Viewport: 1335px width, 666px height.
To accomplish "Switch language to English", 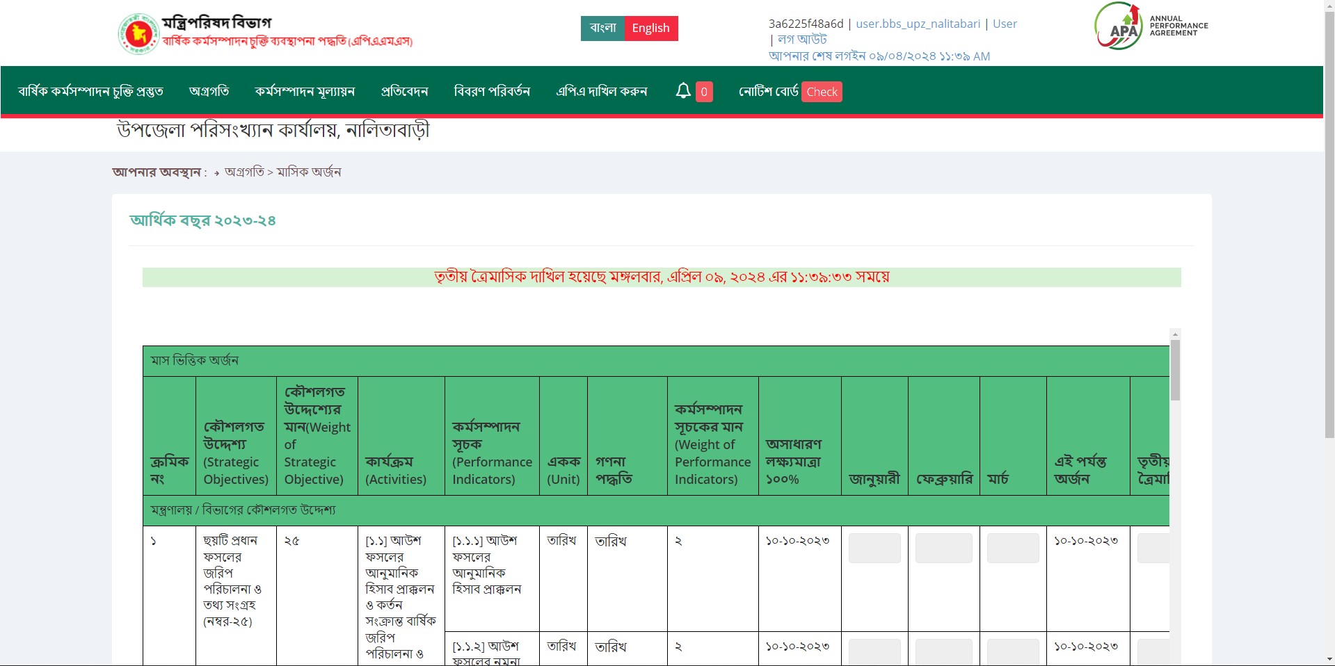I will [650, 29].
